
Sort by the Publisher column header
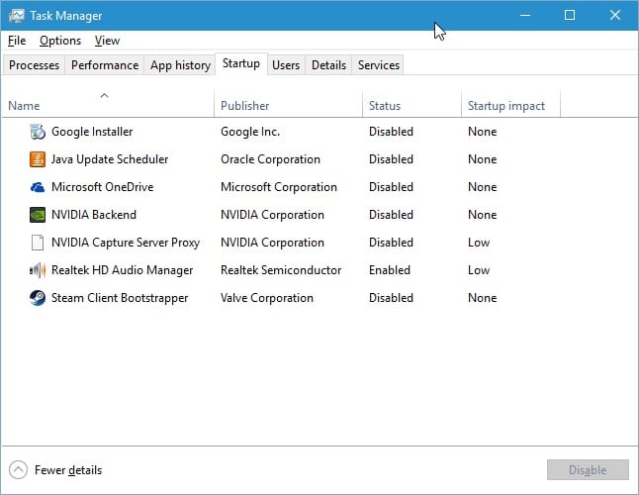pos(288,106)
